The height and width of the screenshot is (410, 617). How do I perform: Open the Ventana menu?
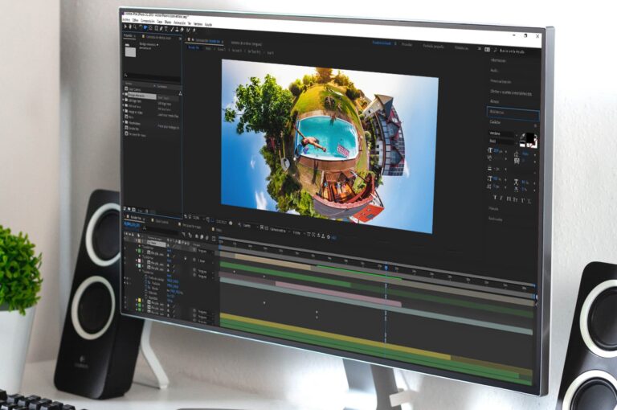point(198,24)
